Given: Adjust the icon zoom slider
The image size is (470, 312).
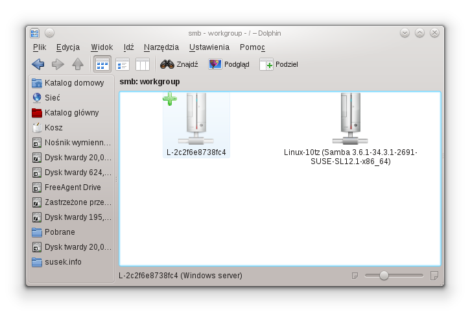Looking at the screenshot, I should pos(384,276).
